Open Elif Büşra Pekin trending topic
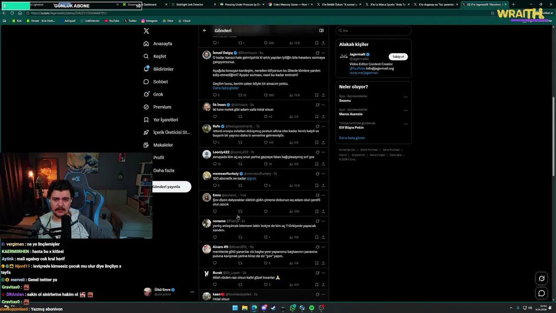556x313 pixels. point(351,127)
